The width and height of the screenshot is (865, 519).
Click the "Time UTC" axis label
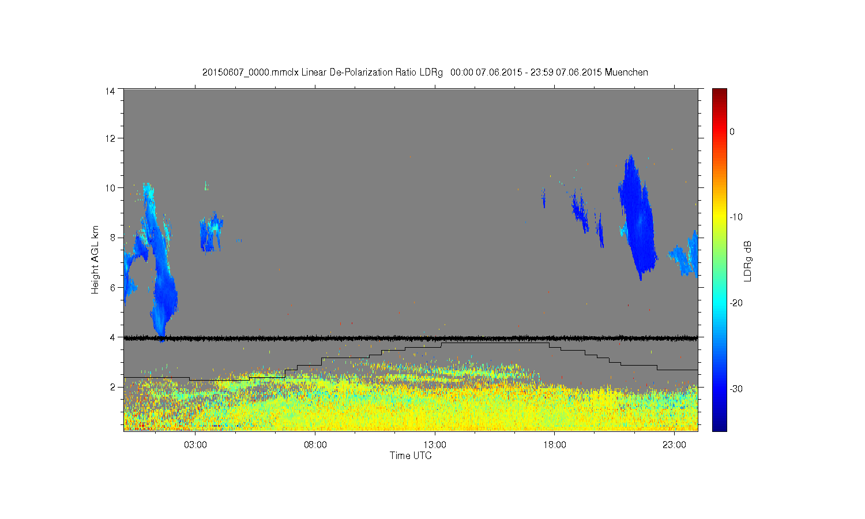(x=411, y=456)
